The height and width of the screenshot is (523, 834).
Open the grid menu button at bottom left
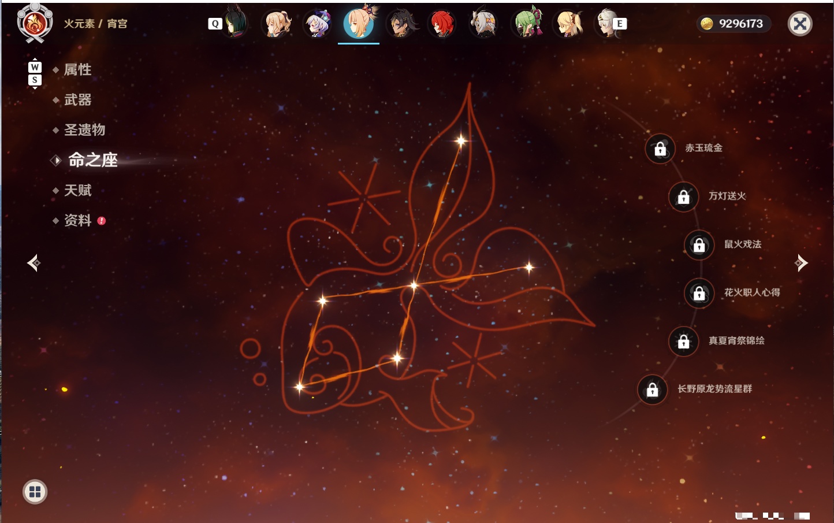click(35, 492)
